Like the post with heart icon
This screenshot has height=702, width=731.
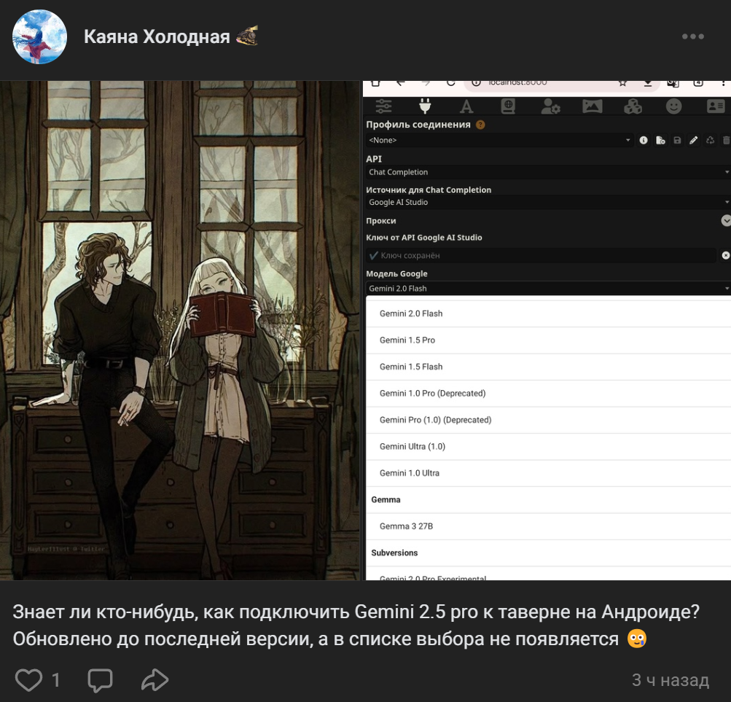tap(29, 679)
